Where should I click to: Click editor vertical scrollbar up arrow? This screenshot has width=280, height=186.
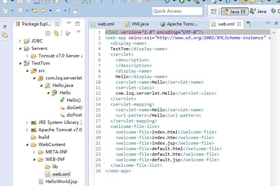(x=274, y=33)
